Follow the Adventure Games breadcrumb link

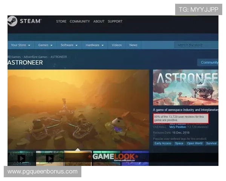pyautogui.click(x=35, y=57)
